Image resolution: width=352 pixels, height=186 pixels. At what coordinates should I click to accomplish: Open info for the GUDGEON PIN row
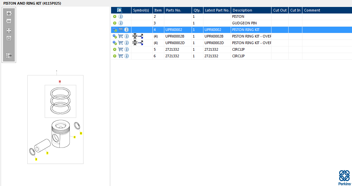(x=121, y=23)
